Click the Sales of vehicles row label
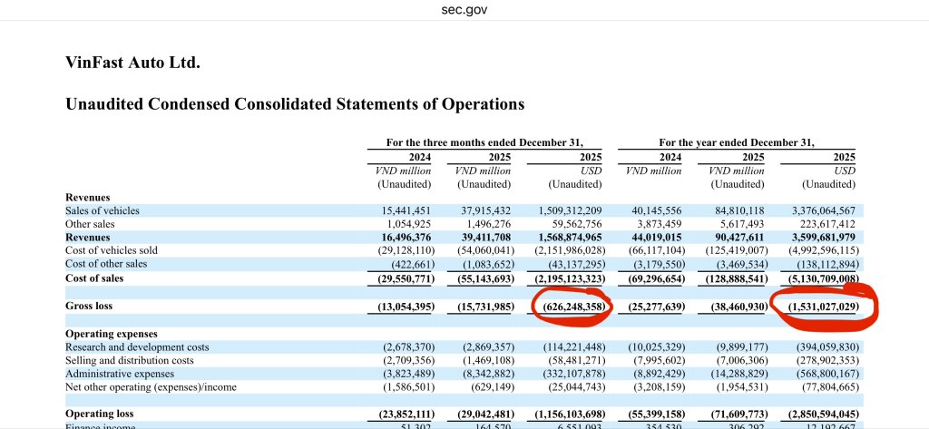This screenshot has height=429, width=929. 103,210
